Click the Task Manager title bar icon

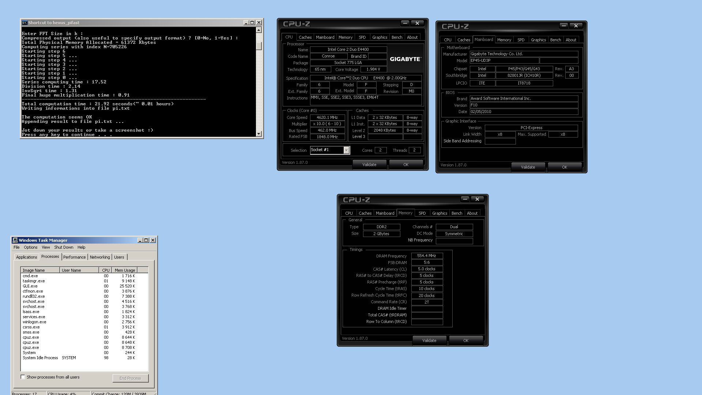15,240
